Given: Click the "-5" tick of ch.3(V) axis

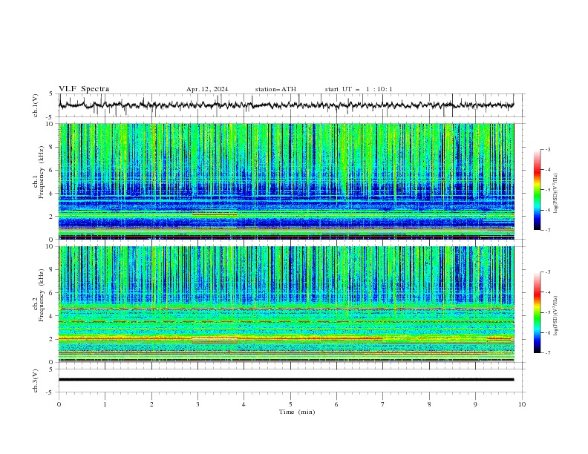Looking at the screenshot, I should pos(50,392).
